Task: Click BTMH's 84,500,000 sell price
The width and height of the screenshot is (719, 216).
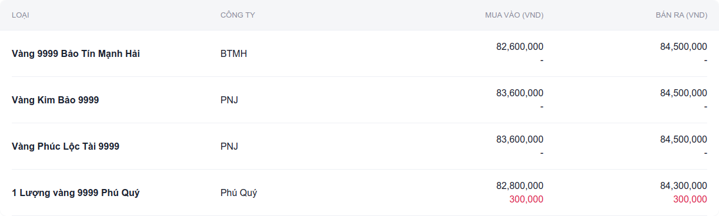Action: point(684,46)
